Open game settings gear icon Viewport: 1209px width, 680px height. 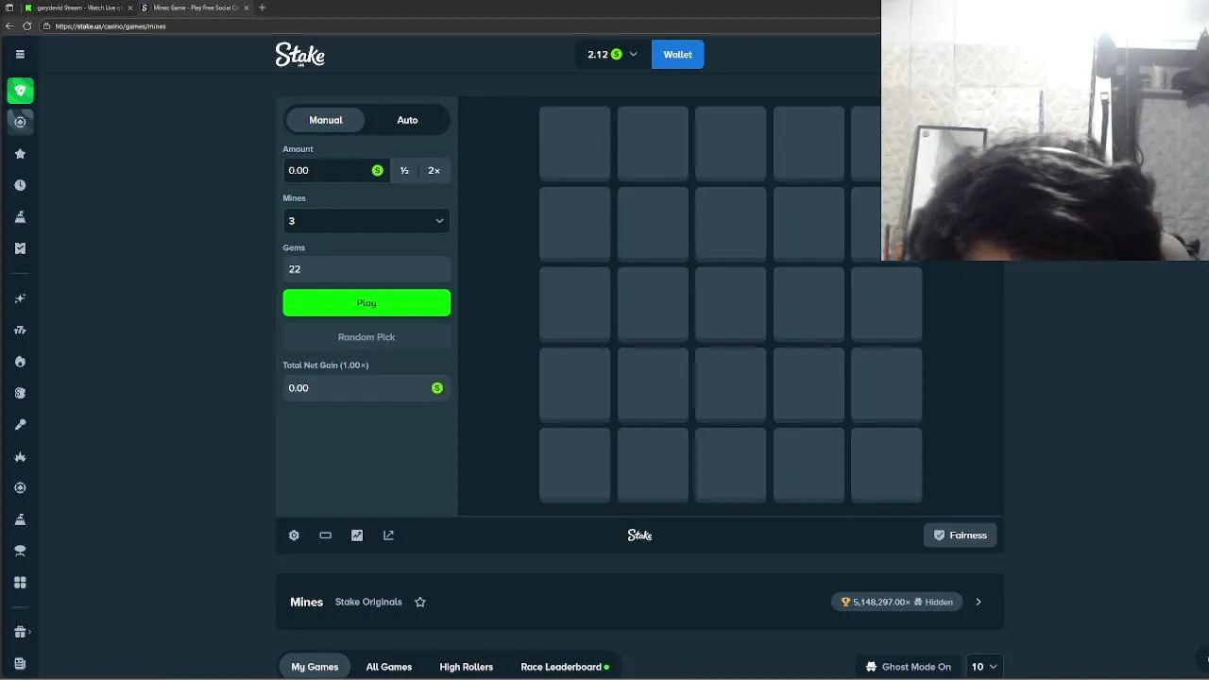point(294,535)
